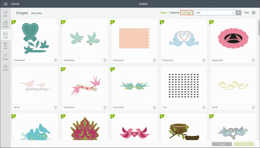Show info for free bird pattern image
The height and width of the screenshot is (148, 260).
tap(204, 108)
